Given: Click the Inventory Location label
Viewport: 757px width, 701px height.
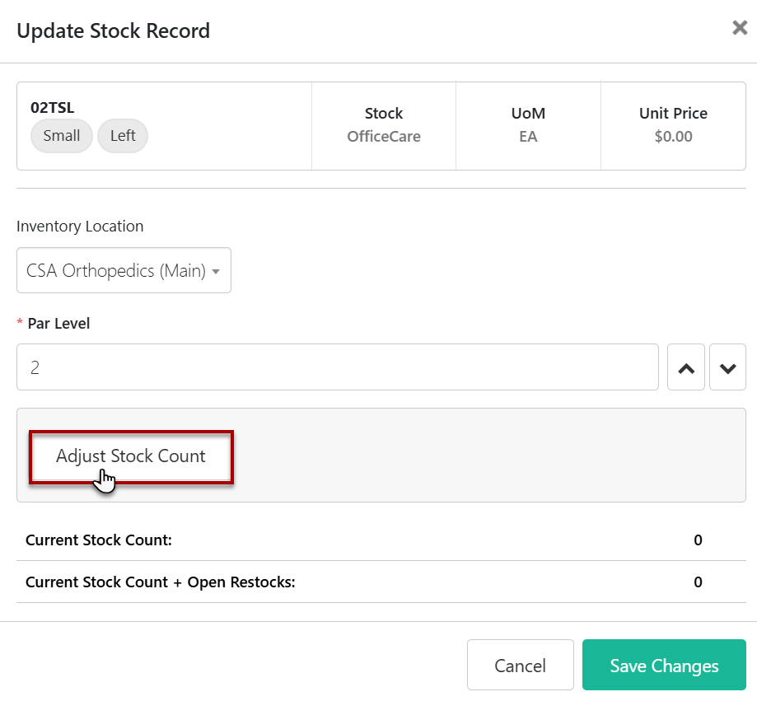Looking at the screenshot, I should (80, 227).
